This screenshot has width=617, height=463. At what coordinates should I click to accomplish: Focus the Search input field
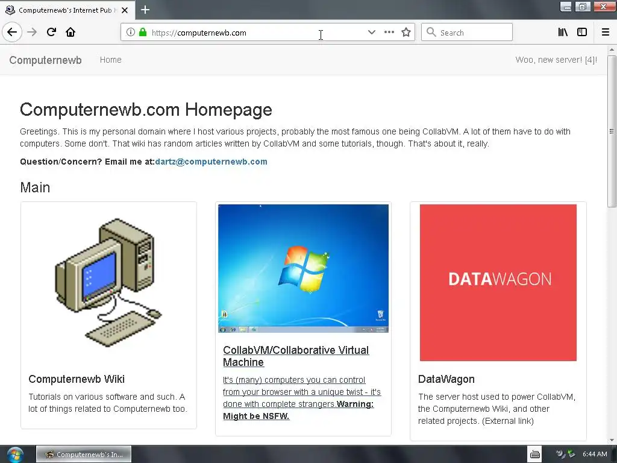467,33
